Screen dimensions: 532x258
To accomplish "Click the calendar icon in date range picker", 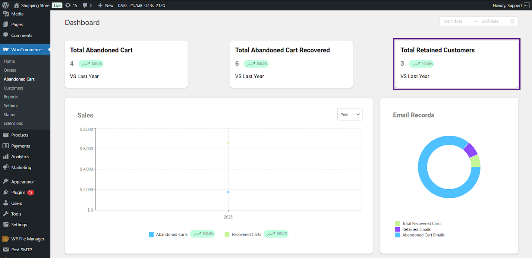I will 512,21.
